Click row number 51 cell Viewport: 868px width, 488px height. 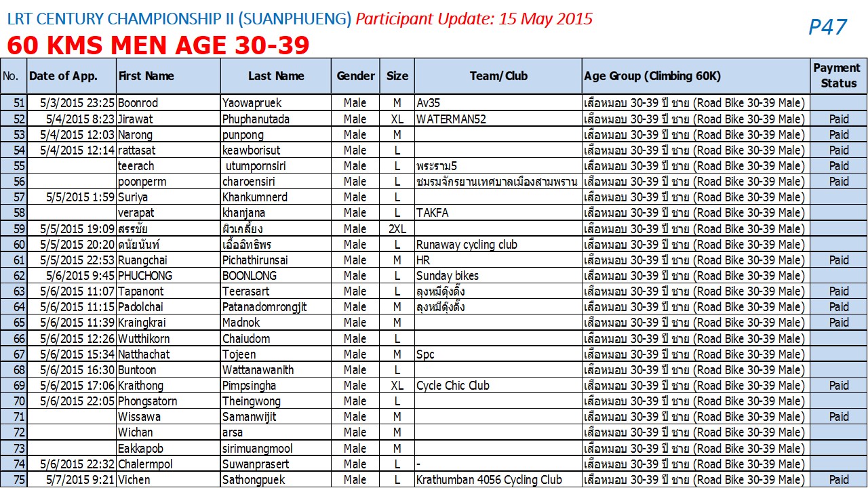point(14,103)
